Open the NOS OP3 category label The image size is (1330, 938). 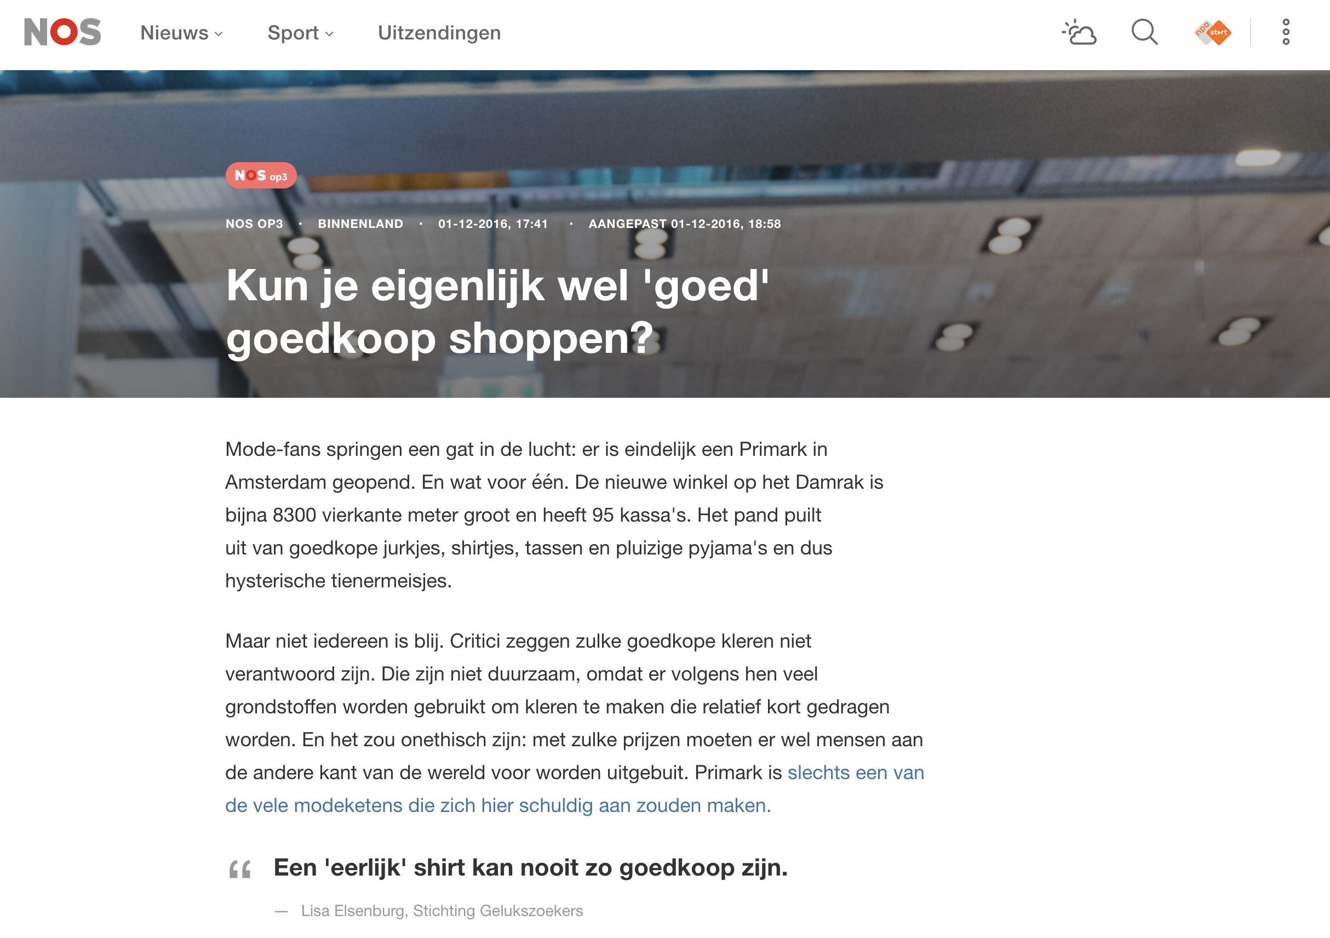[254, 224]
